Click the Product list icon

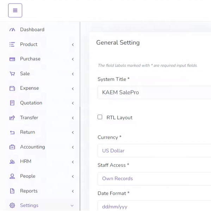pos(12,44)
